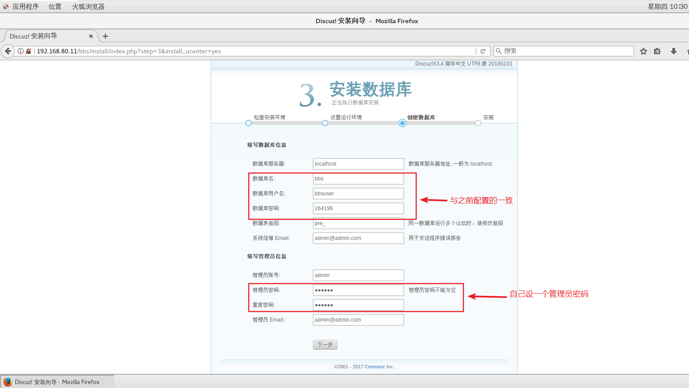Screen dimensions: 689x388
Task: Click the 下一步 button
Action: click(x=325, y=345)
